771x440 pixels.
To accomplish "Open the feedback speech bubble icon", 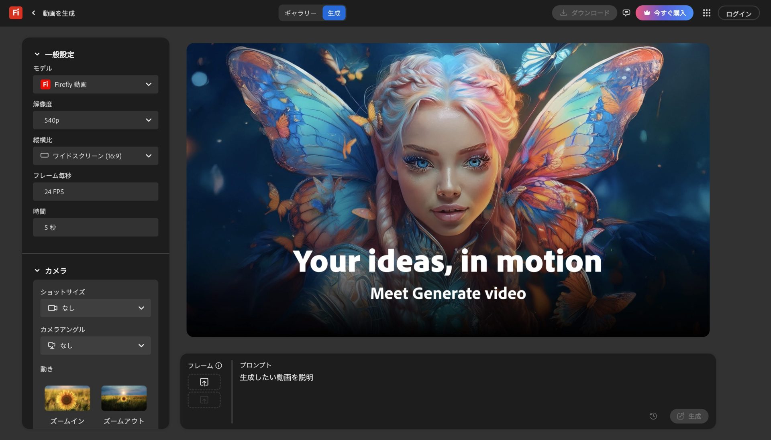I will pos(626,13).
